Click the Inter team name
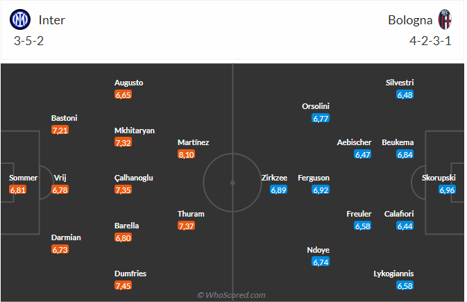This screenshot has height=302, width=467. coord(52,19)
